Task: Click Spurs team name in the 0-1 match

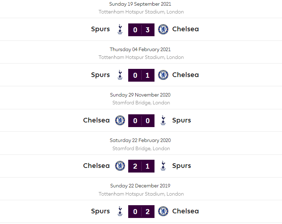Action: pos(101,75)
